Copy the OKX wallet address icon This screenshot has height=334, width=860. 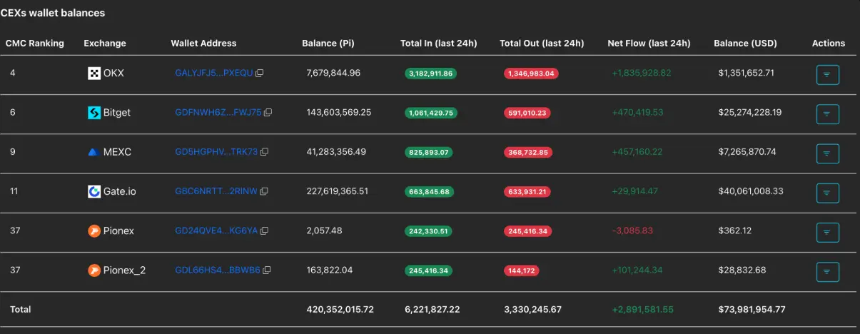click(260, 74)
